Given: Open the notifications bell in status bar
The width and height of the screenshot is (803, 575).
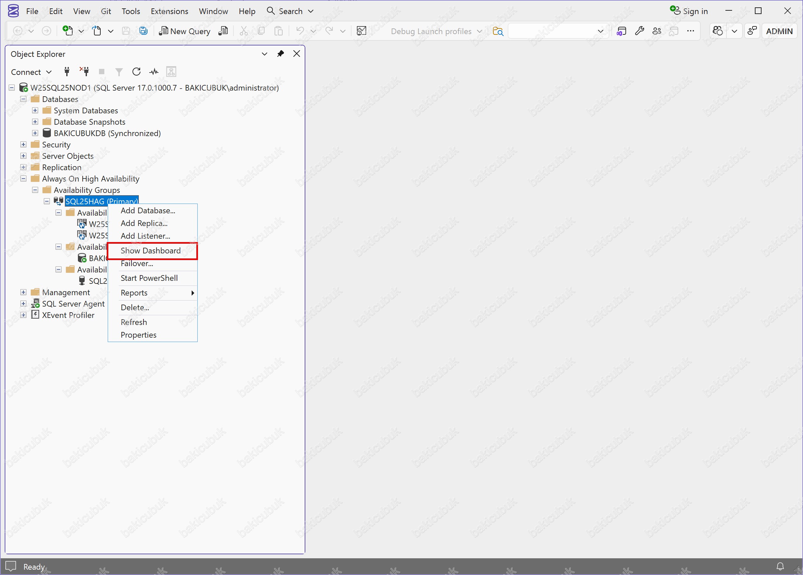Looking at the screenshot, I should click(780, 567).
